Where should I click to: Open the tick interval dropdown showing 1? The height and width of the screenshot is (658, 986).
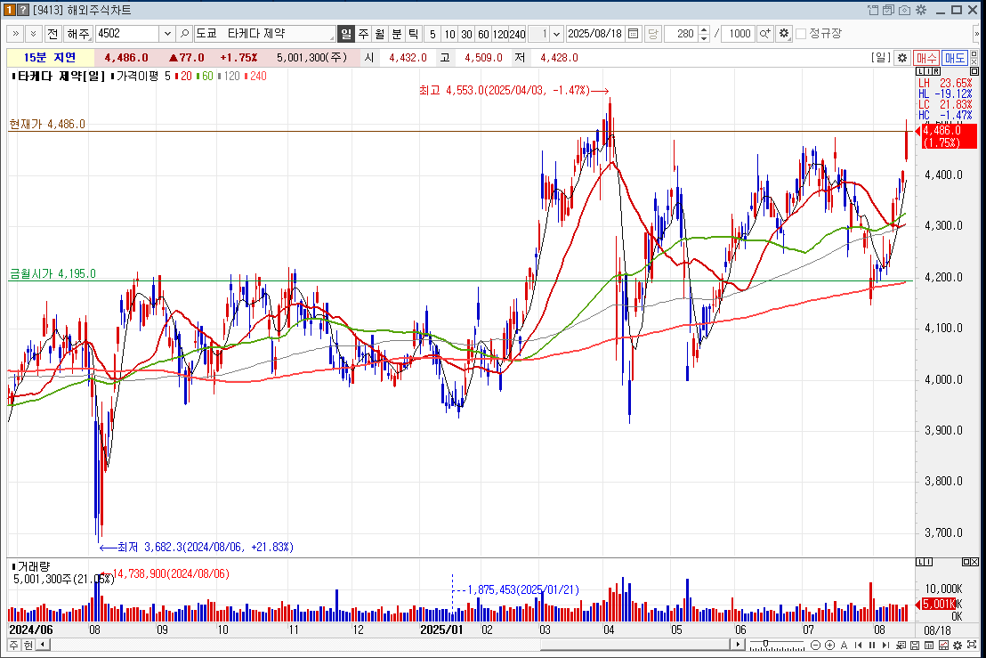tap(557, 34)
